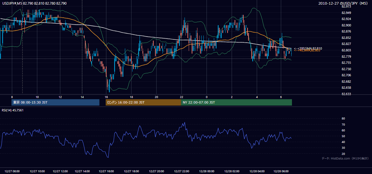Click price axis label 82.706
372x174 pixels.
pyautogui.click(x=346, y=75)
